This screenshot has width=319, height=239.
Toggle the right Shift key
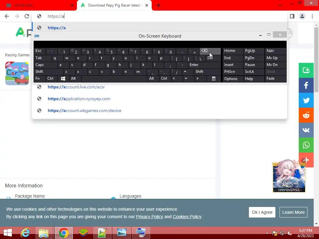207,72
